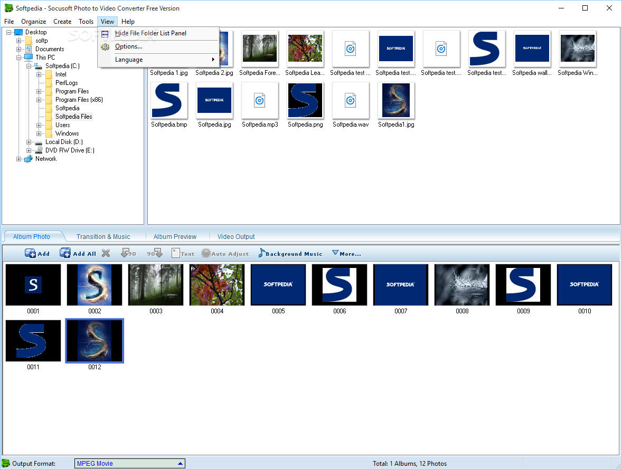This screenshot has width=622, height=470.
Task: Select the Album Photo tab
Action: (32, 237)
